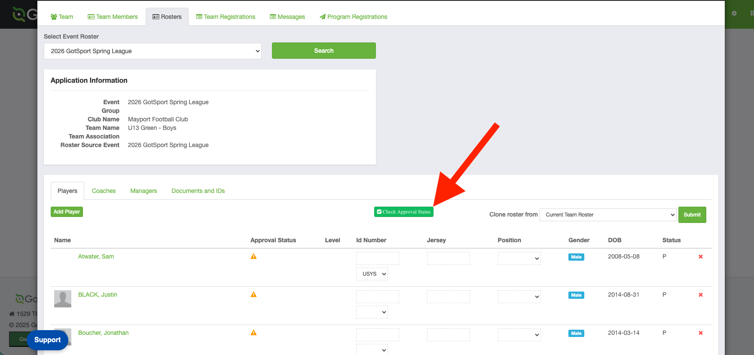Click the warning icon for Atwater, Sam
Image resolution: width=754 pixels, height=355 pixels.
coord(253,256)
